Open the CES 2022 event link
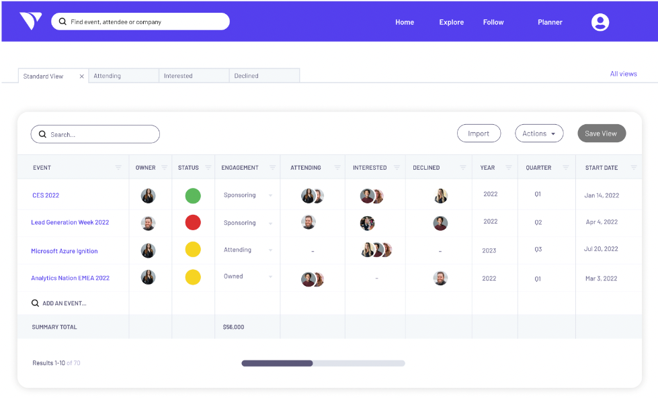 click(46, 195)
